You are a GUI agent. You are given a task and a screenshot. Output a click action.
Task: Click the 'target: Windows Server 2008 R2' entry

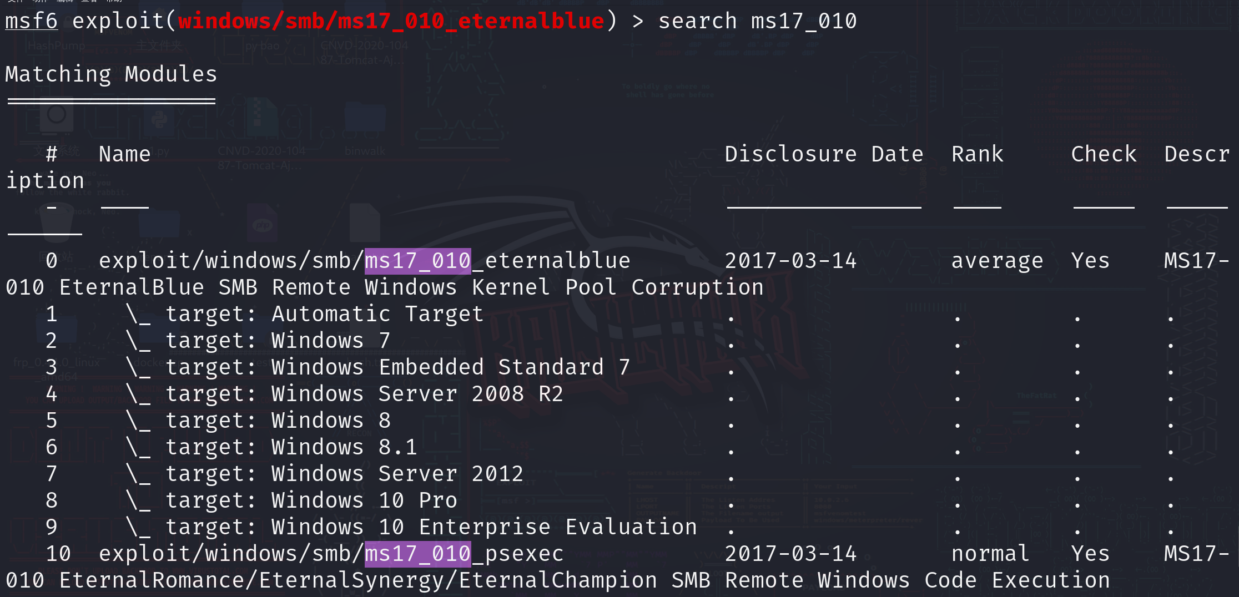click(364, 394)
